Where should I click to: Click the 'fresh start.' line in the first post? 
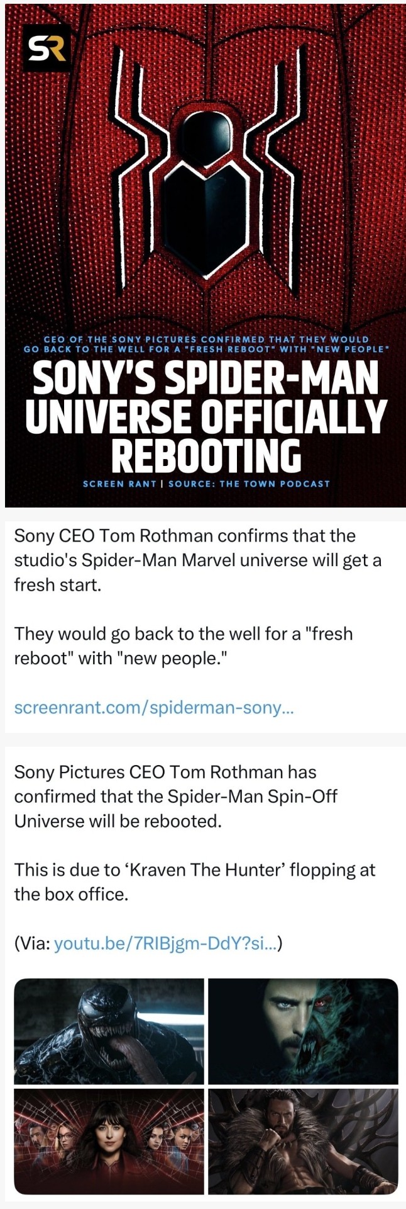tap(57, 585)
